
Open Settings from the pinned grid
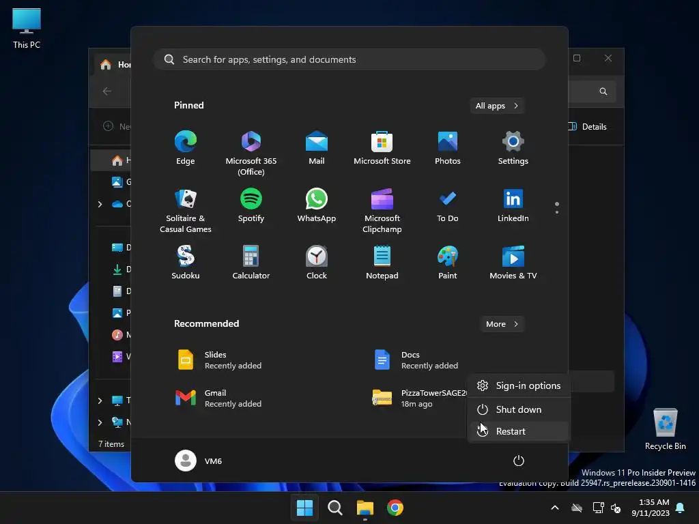coord(513,148)
